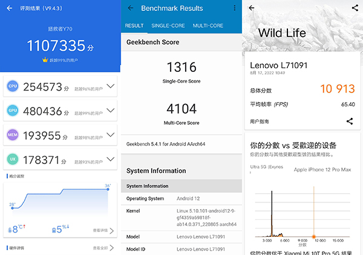Click the orange score marker on the chart
This screenshot has width=363, height=255.
(313, 236)
